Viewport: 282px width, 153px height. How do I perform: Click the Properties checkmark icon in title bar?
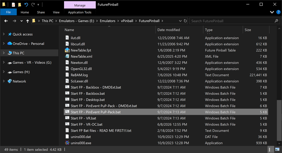click(x=13, y=5)
